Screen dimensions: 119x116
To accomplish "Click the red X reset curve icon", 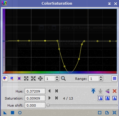I will (115, 91).
